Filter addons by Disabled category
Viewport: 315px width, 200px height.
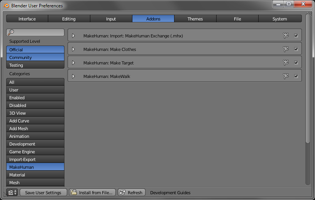(x=36, y=105)
